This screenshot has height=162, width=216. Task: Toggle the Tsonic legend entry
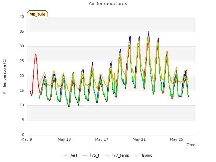143,155
